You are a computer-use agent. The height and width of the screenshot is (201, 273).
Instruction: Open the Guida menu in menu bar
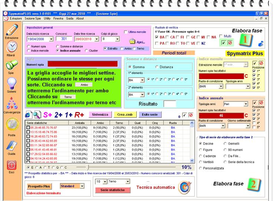(70, 19)
